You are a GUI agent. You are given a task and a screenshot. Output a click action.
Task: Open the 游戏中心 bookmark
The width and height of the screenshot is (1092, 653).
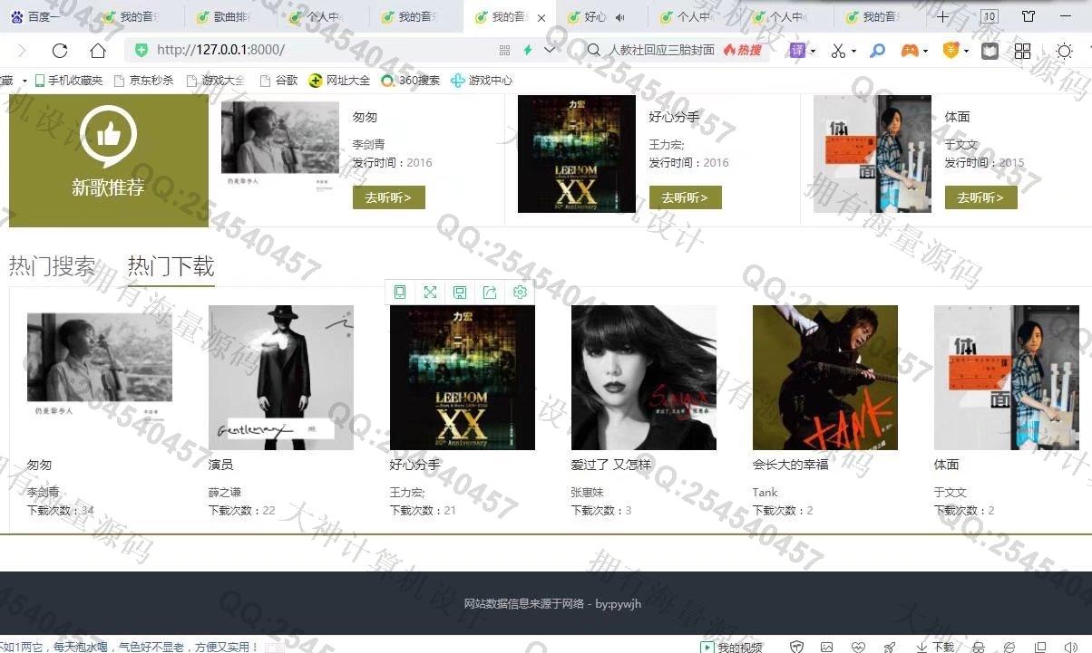coord(482,81)
